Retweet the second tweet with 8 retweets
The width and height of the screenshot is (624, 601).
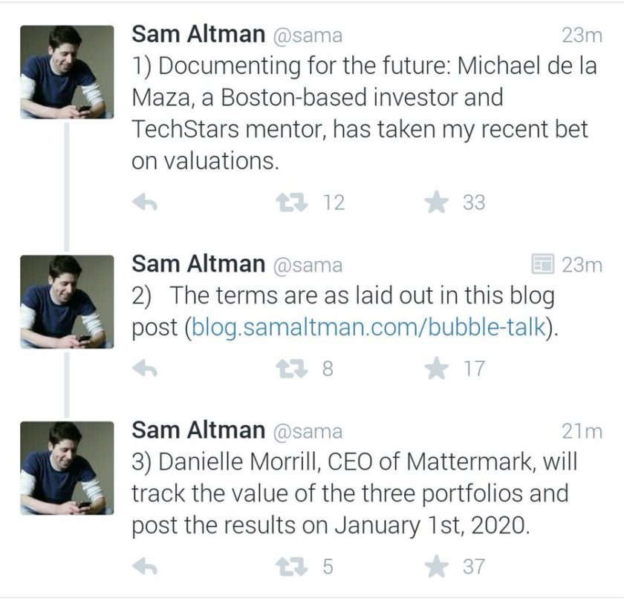click(292, 369)
